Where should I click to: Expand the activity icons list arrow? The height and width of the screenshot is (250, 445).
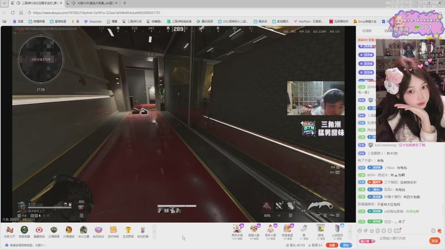tap(155, 232)
